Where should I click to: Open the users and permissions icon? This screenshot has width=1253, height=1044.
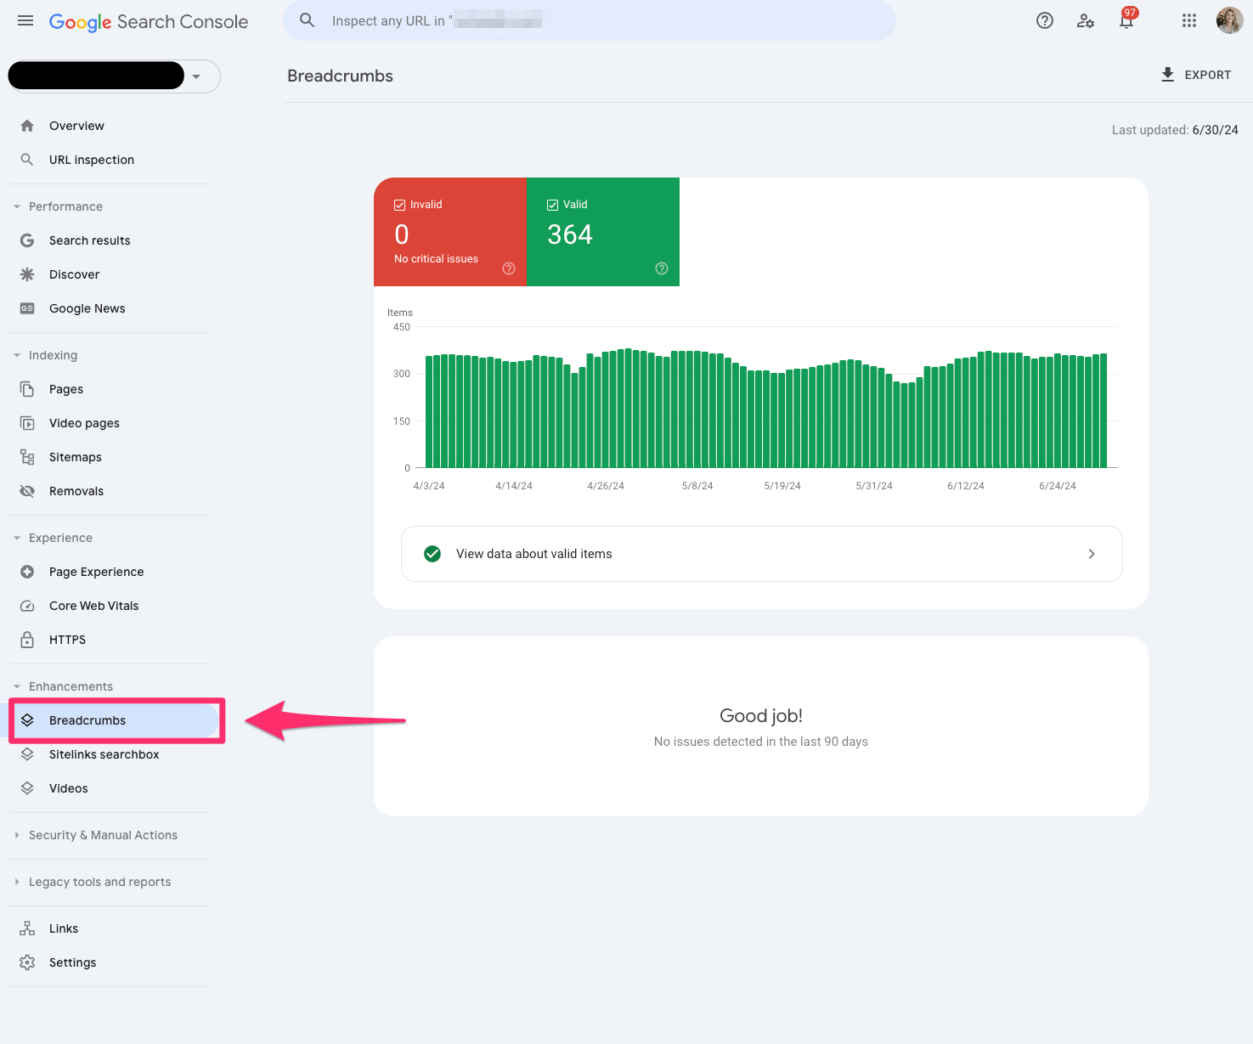[1086, 21]
